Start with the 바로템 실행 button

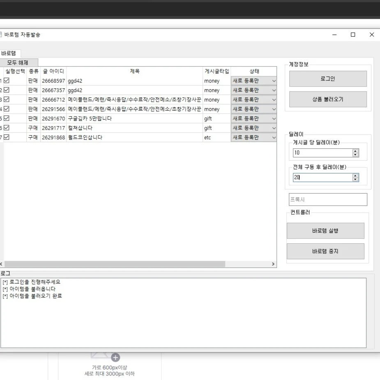point(325,230)
